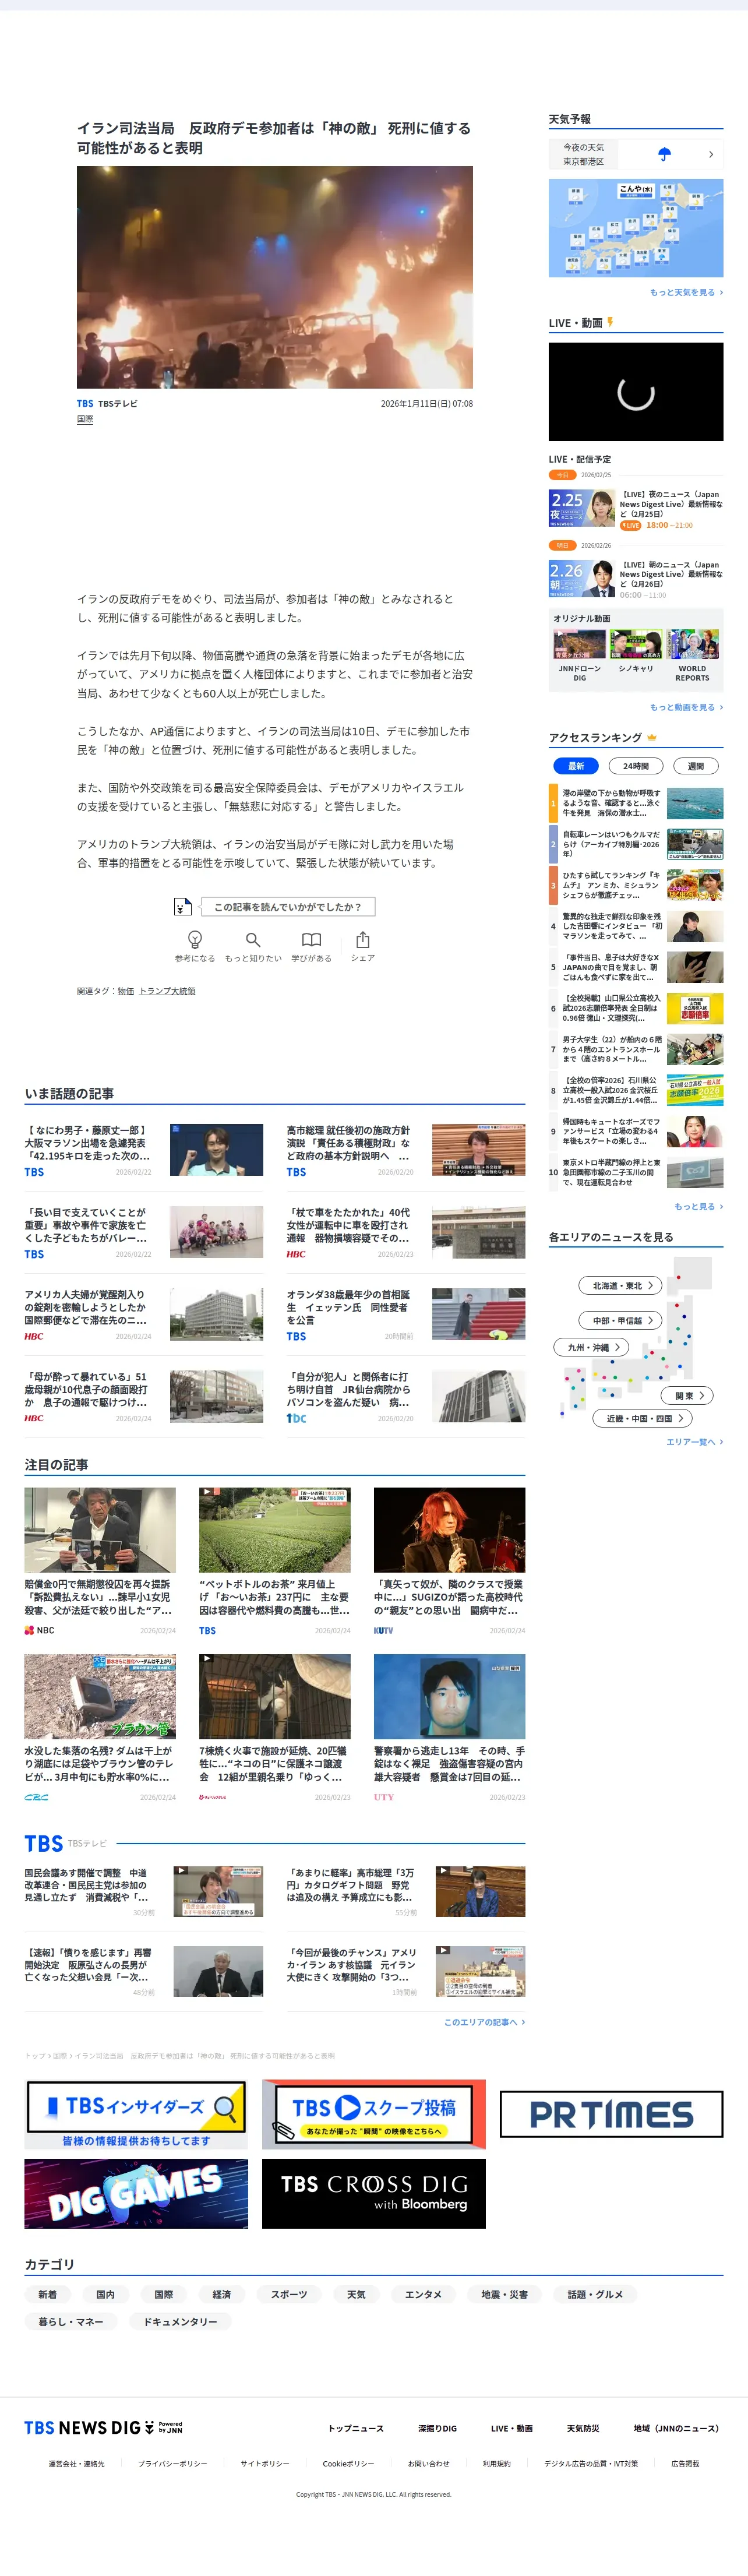The image size is (748, 2576).
Task: Click the 国際 category link under article
Action: click(85, 420)
